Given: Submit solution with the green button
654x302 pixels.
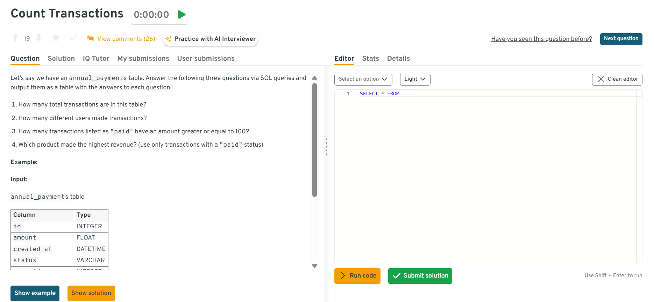Looking at the screenshot, I should pyautogui.click(x=420, y=276).
